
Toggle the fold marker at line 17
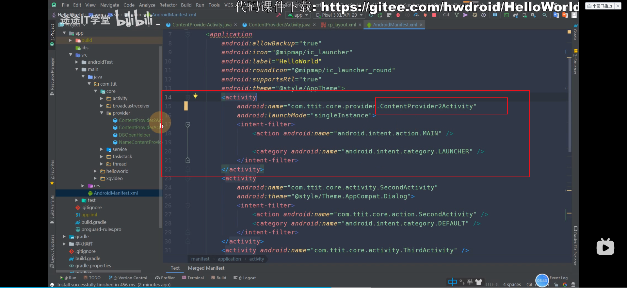click(188, 125)
